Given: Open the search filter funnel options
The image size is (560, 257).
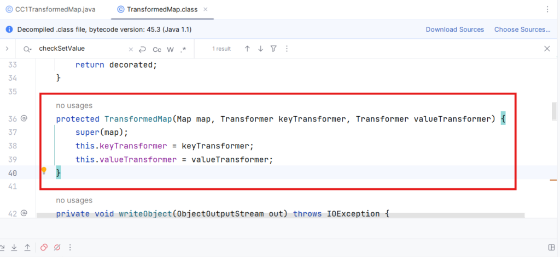Looking at the screenshot, I should coord(273,49).
